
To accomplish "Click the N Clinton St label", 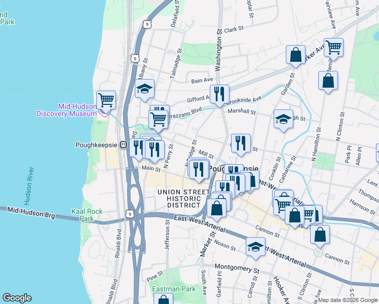I will 339,126.
